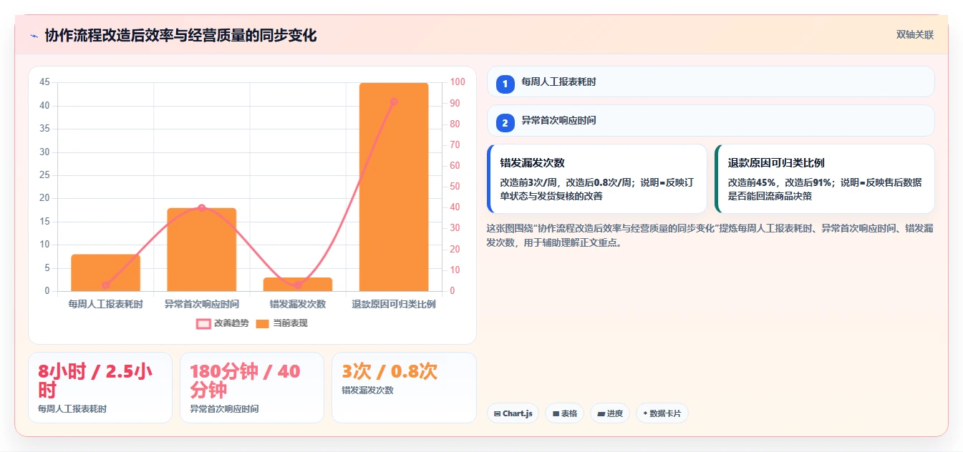Click the lightning icon beside the main title

(x=34, y=36)
